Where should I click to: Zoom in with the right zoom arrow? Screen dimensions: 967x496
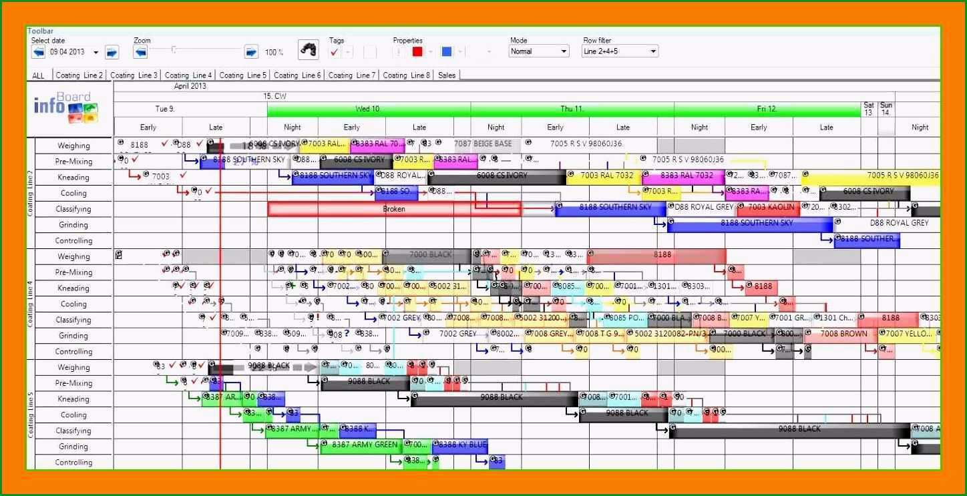[x=251, y=51]
